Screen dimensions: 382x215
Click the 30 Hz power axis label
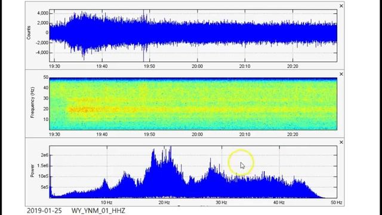click(x=221, y=202)
